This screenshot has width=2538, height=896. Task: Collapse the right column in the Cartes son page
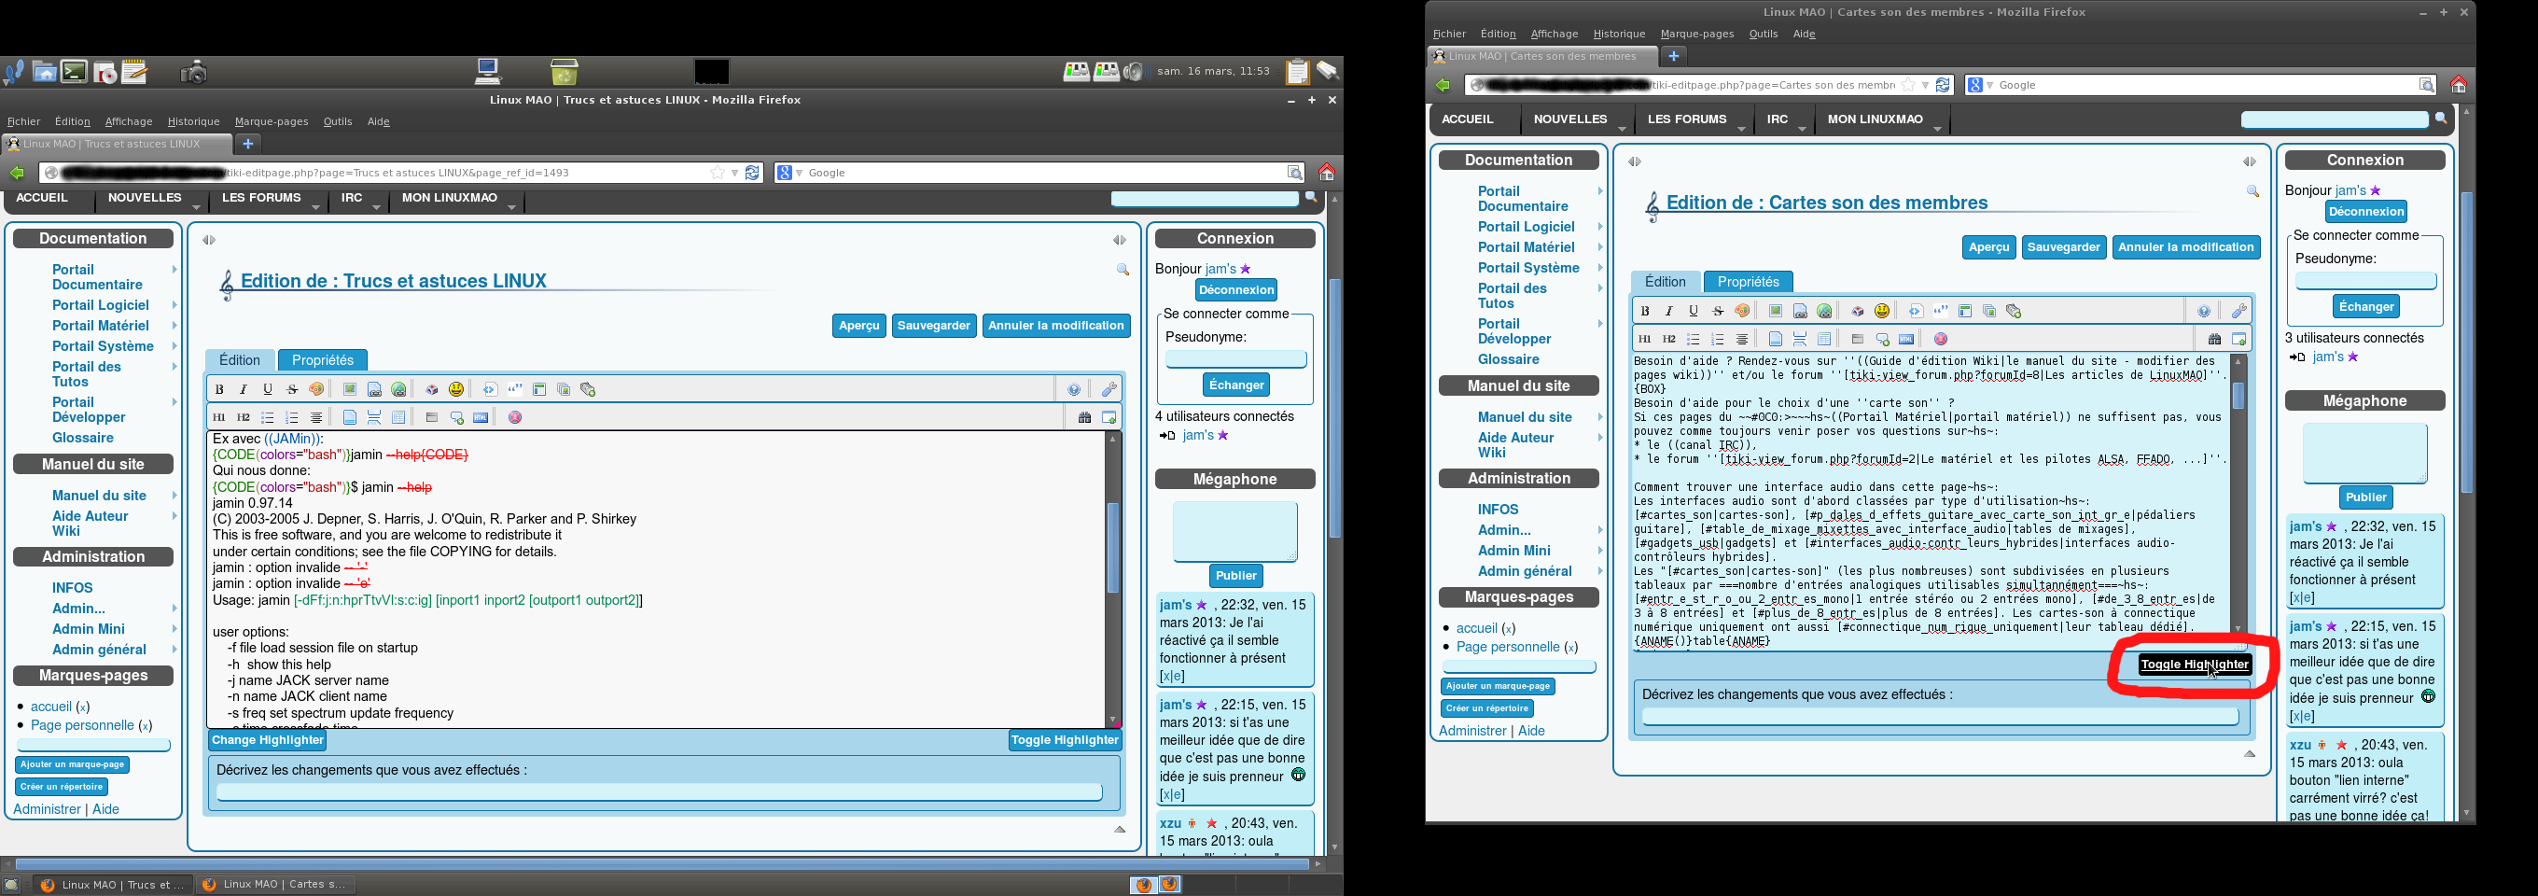coord(2250,161)
